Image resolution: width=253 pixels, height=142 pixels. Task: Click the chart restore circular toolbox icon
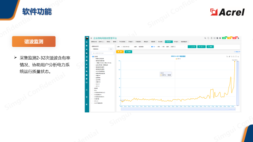[x=236, y=56]
